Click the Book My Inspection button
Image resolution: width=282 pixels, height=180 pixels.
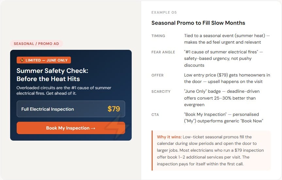point(71,128)
